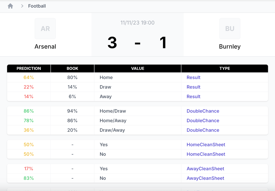Open the HomeCleanSheet link on the Yes row
The height and width of the screenshot is (191, 275).
(206, 144)
